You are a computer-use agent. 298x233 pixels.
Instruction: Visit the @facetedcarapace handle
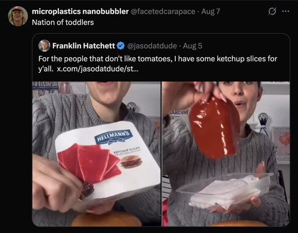[163, 12]
